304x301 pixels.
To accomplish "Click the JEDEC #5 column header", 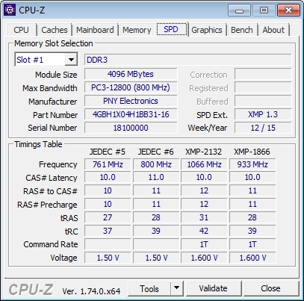I will pyautogui.click(x=108, y=152).
